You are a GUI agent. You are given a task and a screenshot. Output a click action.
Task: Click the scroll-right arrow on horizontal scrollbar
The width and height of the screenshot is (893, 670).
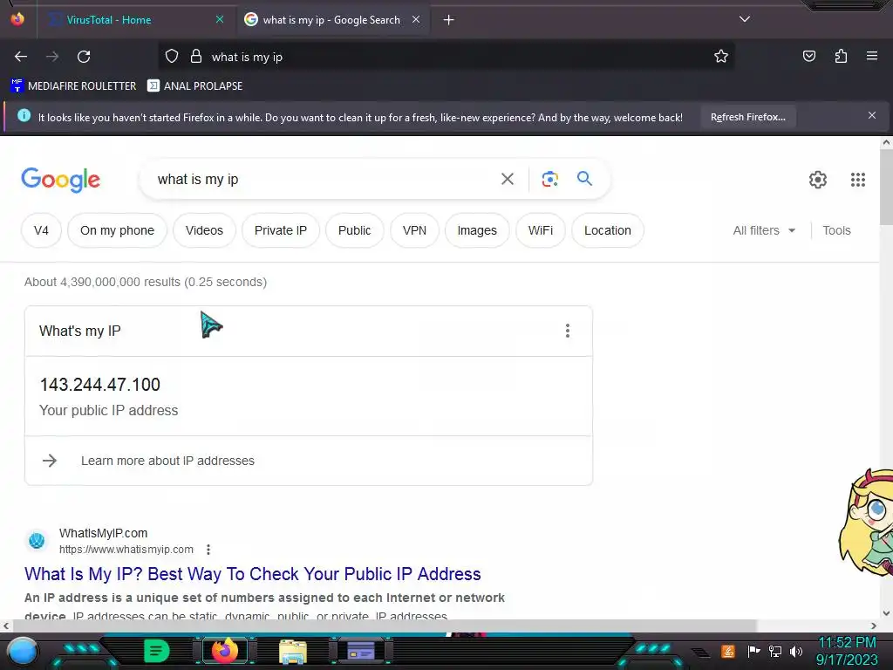point(874,626)
